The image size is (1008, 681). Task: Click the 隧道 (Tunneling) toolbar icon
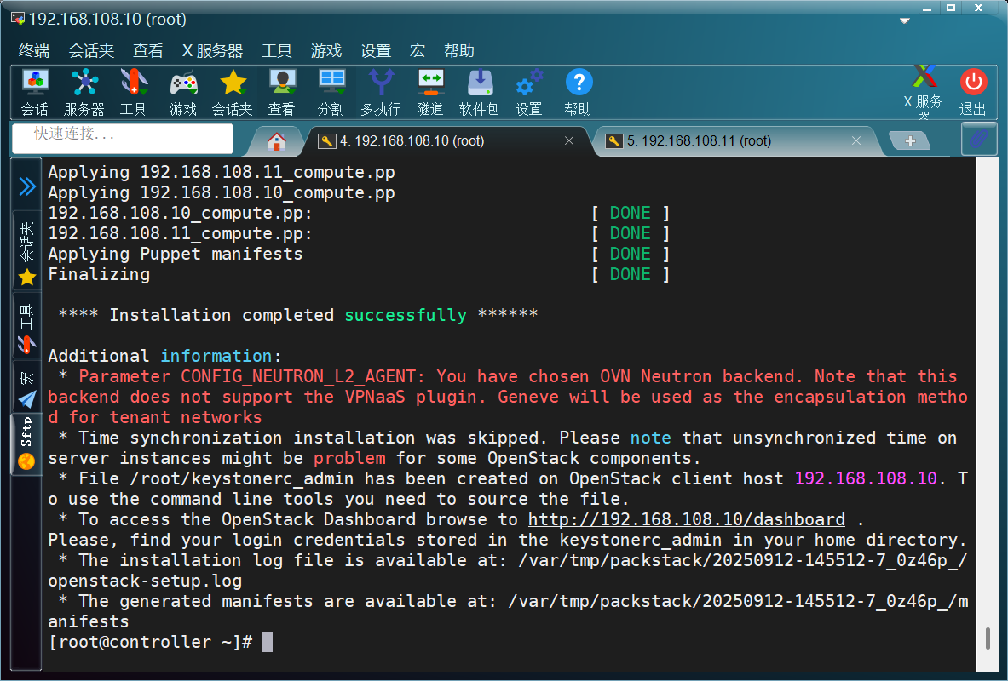tap(430, 92)
